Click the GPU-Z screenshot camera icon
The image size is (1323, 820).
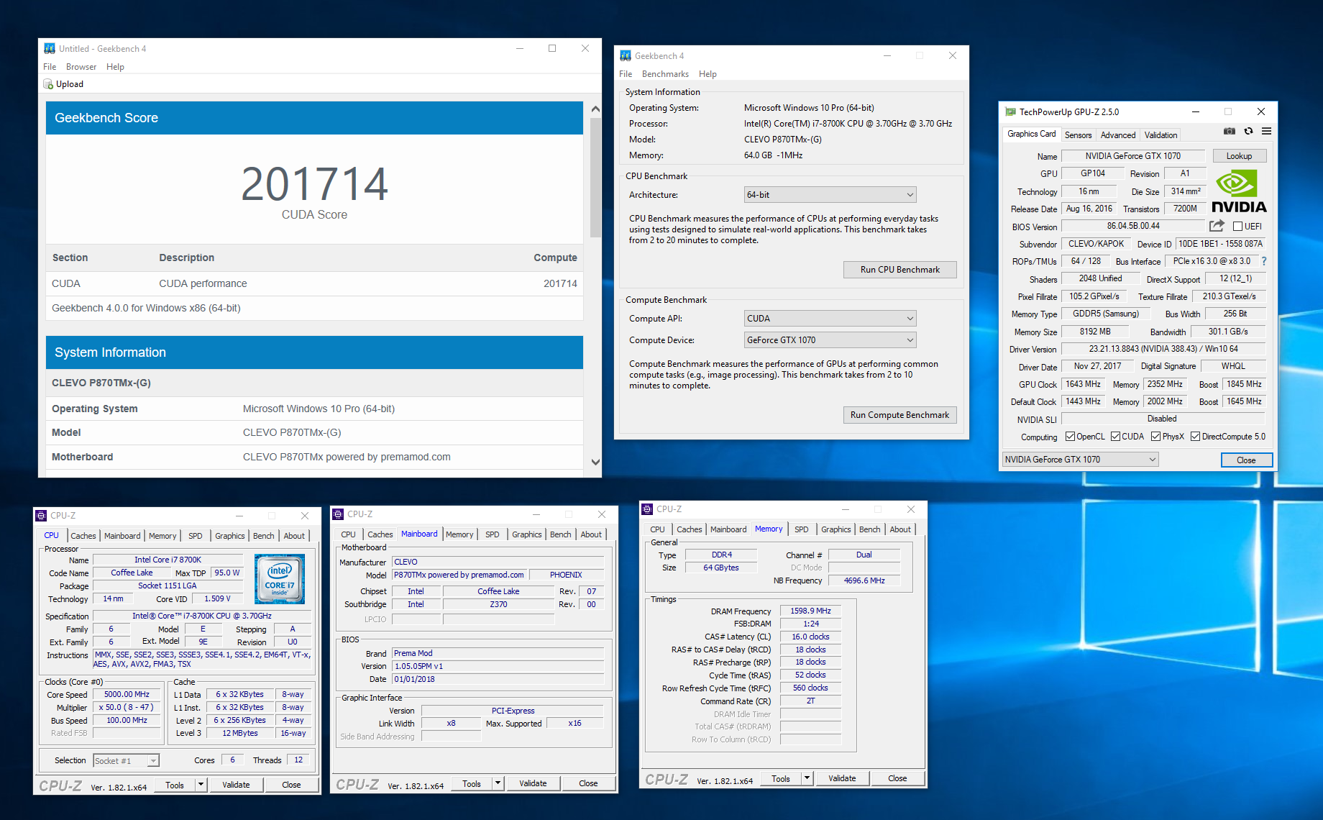click(1230, 131)
